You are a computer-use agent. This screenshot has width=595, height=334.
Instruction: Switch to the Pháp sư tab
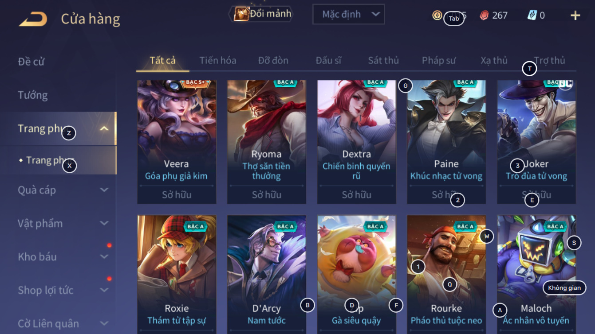click(439, 61)
